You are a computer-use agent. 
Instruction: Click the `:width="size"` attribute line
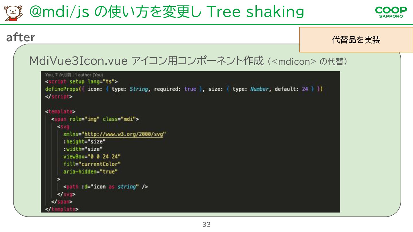pos(83,149)
